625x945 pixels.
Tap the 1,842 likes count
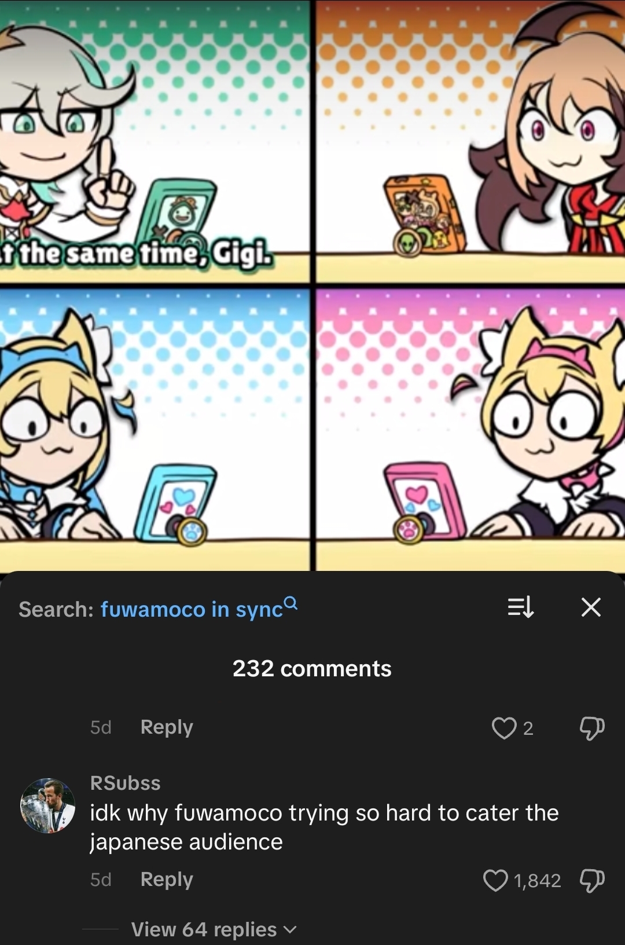[538, 881]
